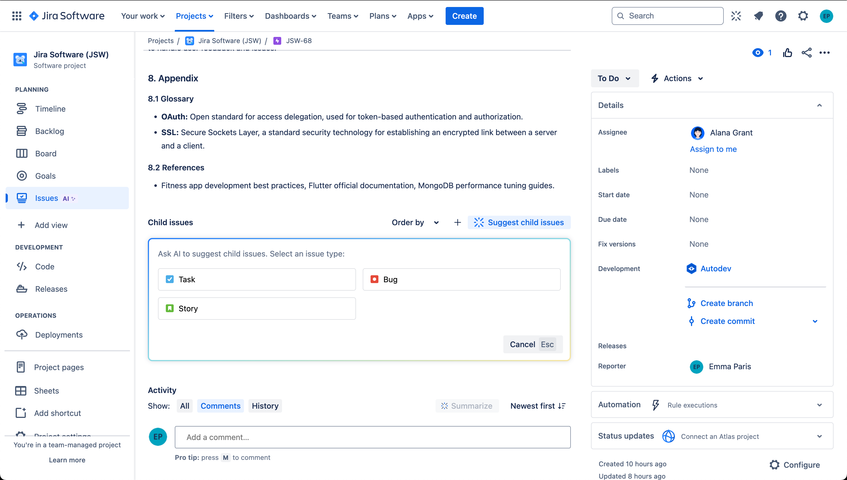Open the three-dot more actions menu

pos(825,53)
